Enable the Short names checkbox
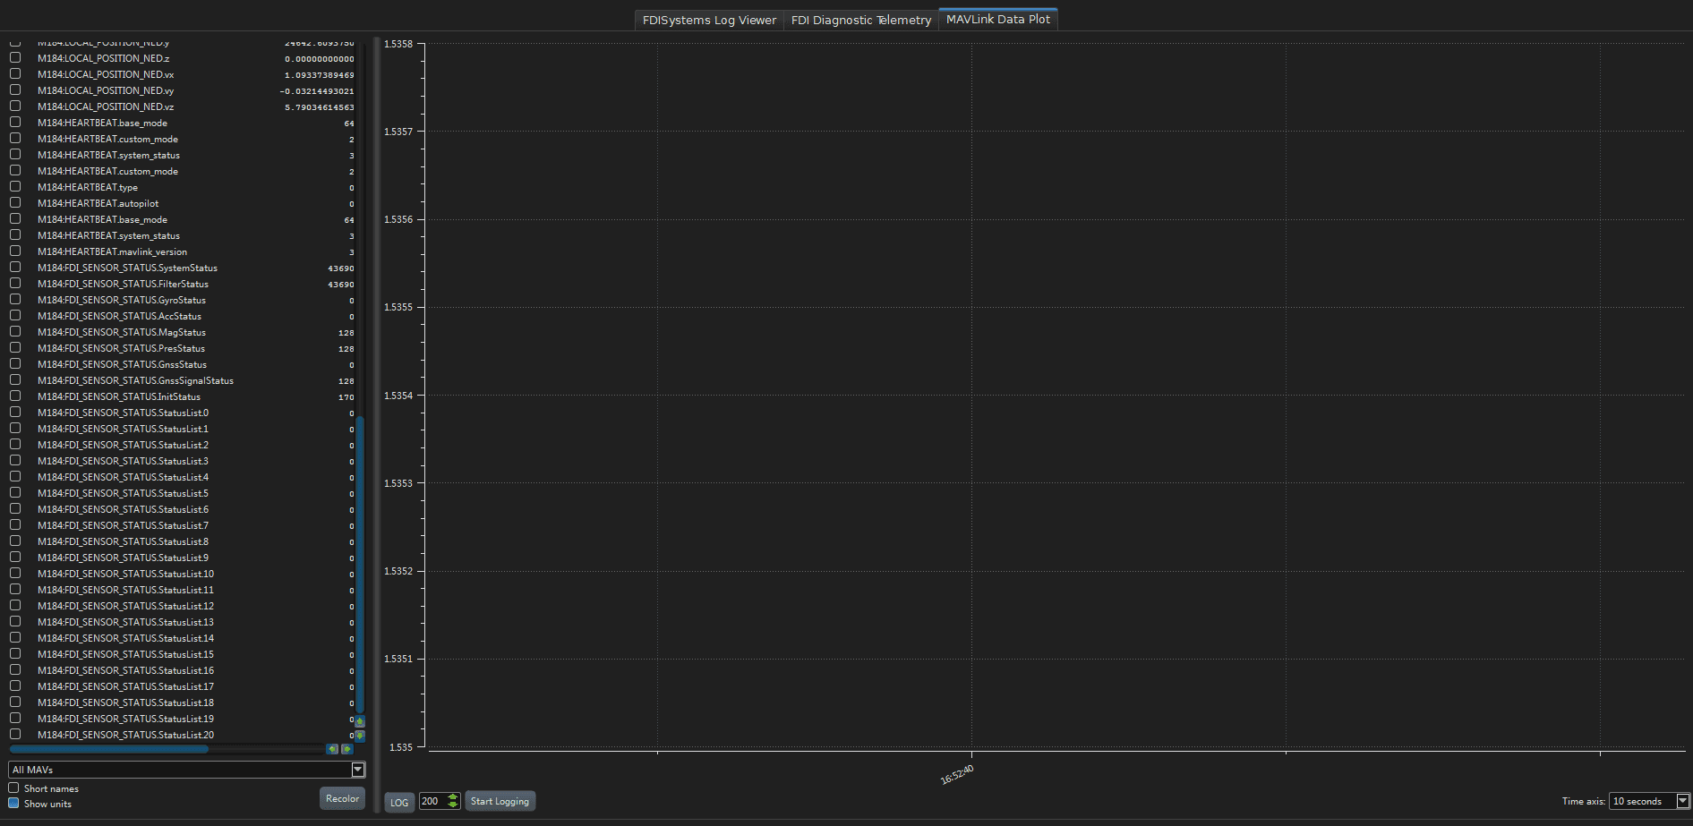 tap(13, 788)
